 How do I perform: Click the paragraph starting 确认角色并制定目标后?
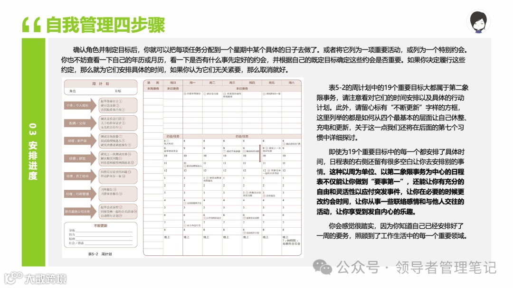pyautogui.click(x=265, y=60)
